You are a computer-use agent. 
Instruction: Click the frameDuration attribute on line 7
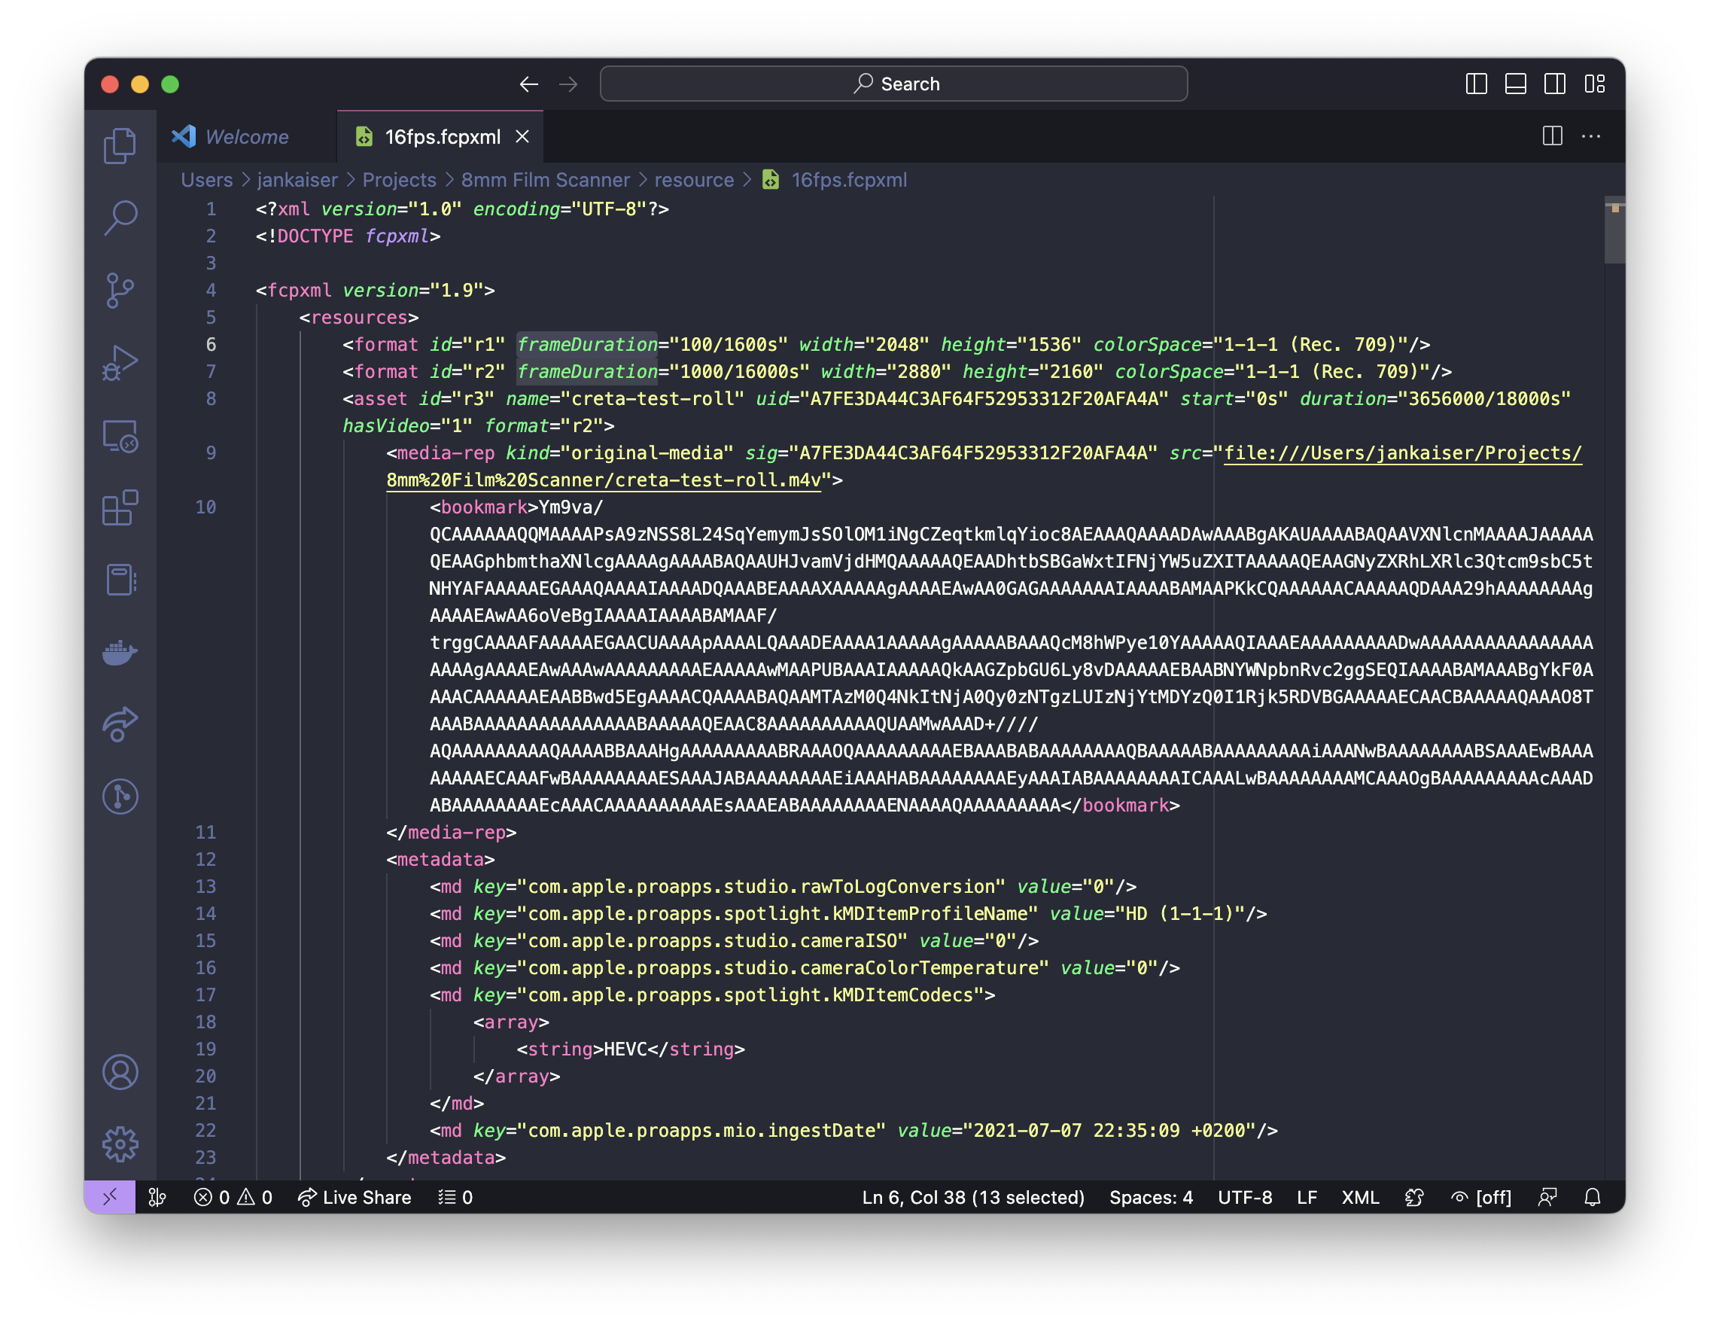click(x=587, y=372)
